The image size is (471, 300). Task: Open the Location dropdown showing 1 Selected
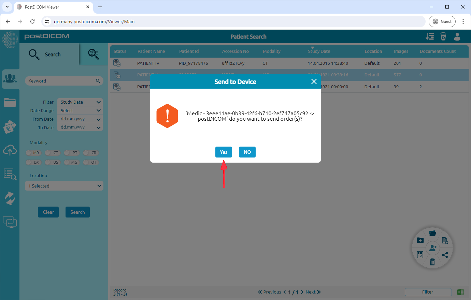point(64,185)
